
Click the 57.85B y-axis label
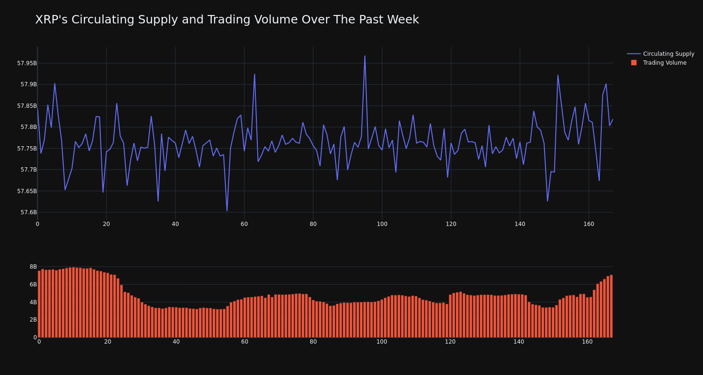(x=27, y=106)
